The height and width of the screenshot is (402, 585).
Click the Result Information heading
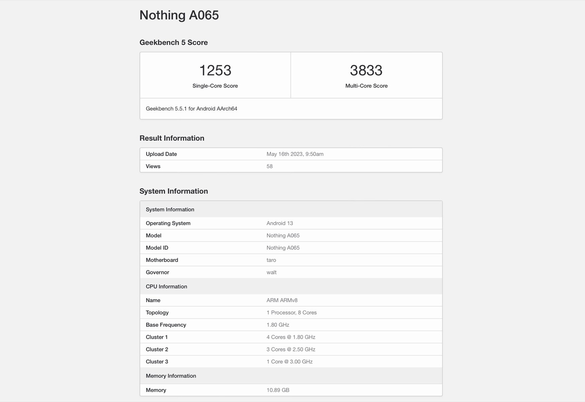[x=172, y=138]
